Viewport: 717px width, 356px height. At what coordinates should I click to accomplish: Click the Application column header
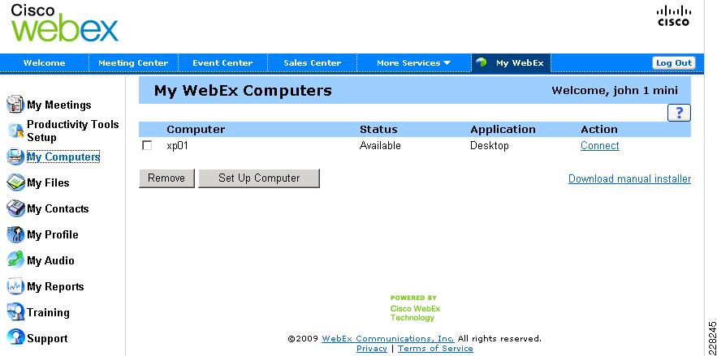click(x=503, y=130)
